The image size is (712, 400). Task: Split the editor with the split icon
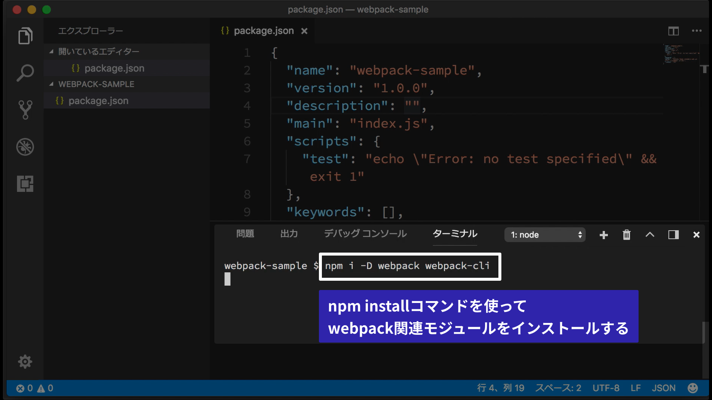coord(673,31)
